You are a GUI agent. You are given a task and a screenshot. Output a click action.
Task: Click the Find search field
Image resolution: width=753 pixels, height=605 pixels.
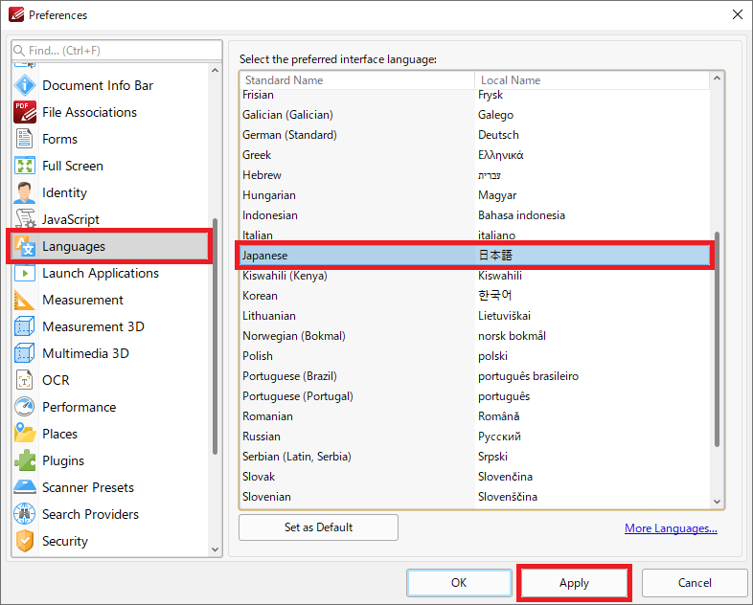point(117,51)
